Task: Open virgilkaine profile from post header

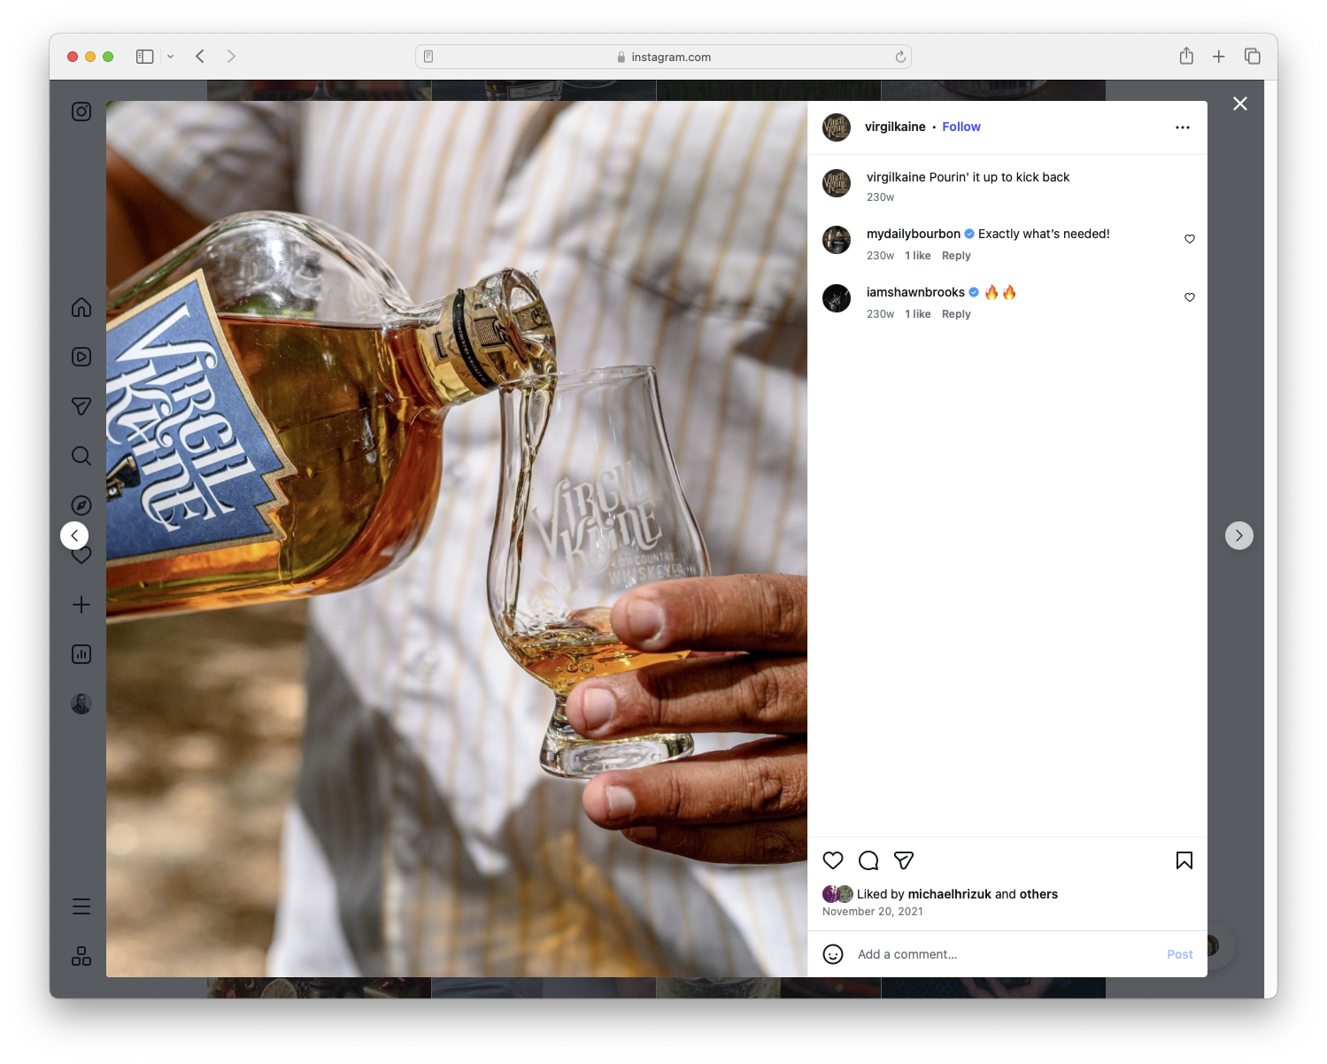Action: click(895, 127)
